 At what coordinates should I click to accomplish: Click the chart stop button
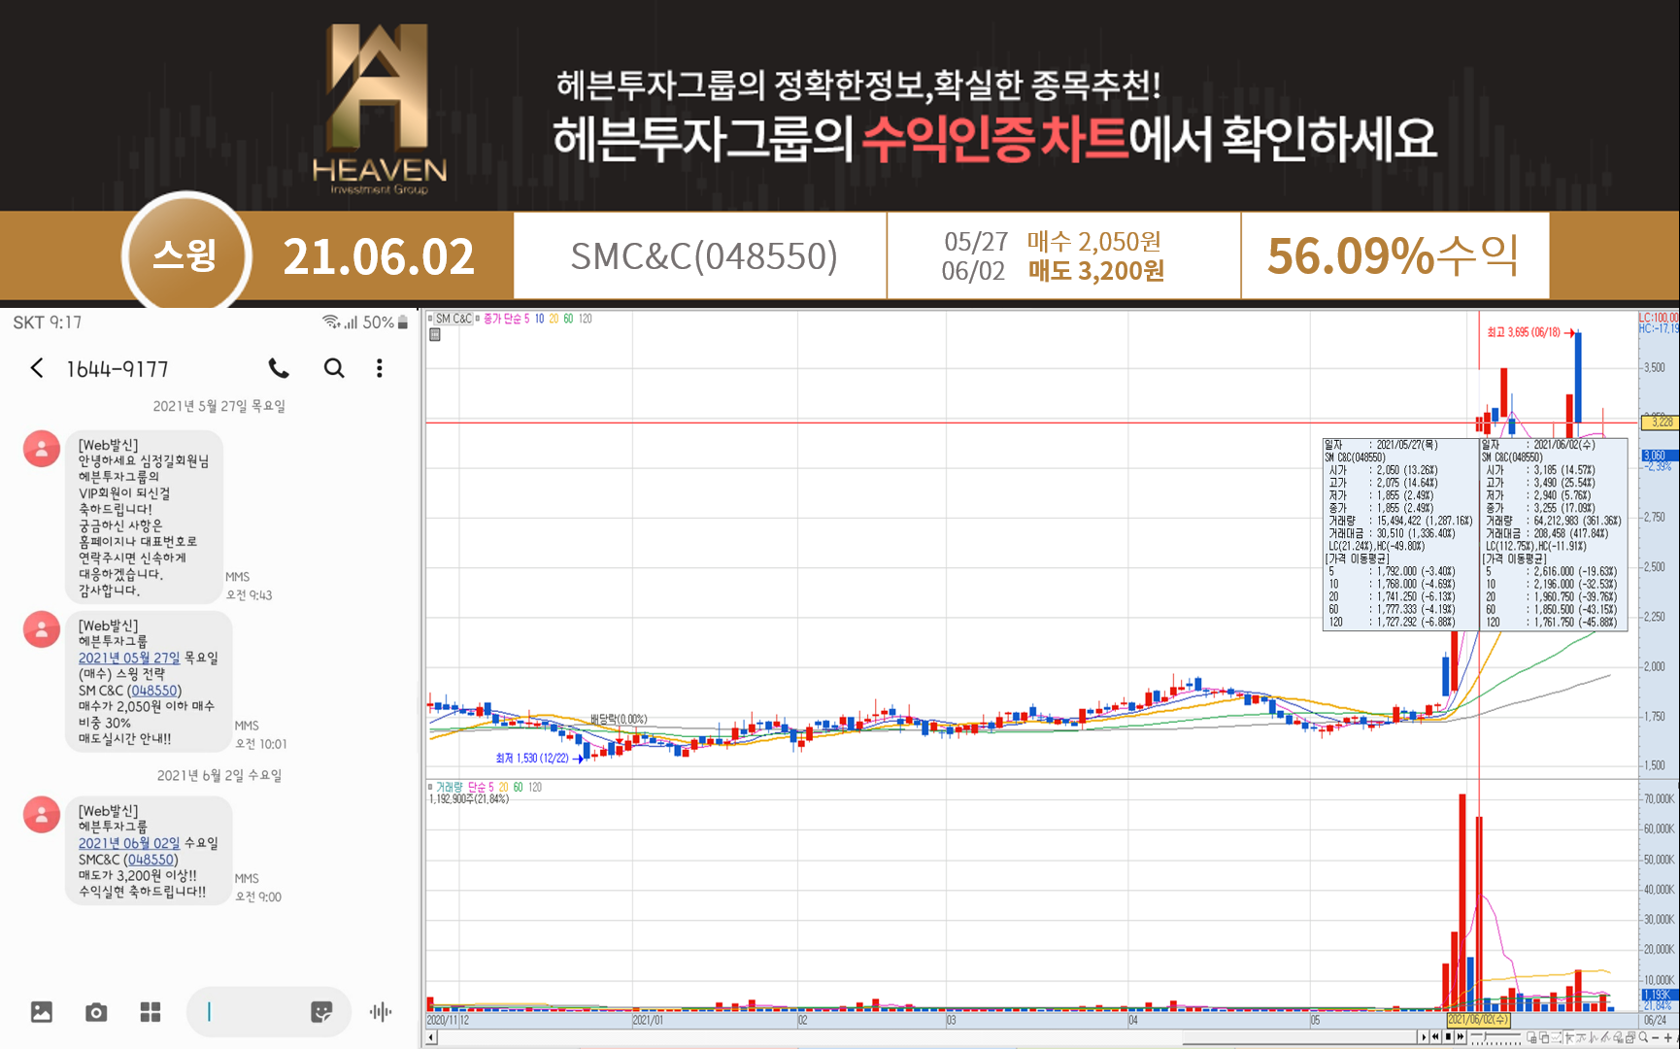1448,1037
